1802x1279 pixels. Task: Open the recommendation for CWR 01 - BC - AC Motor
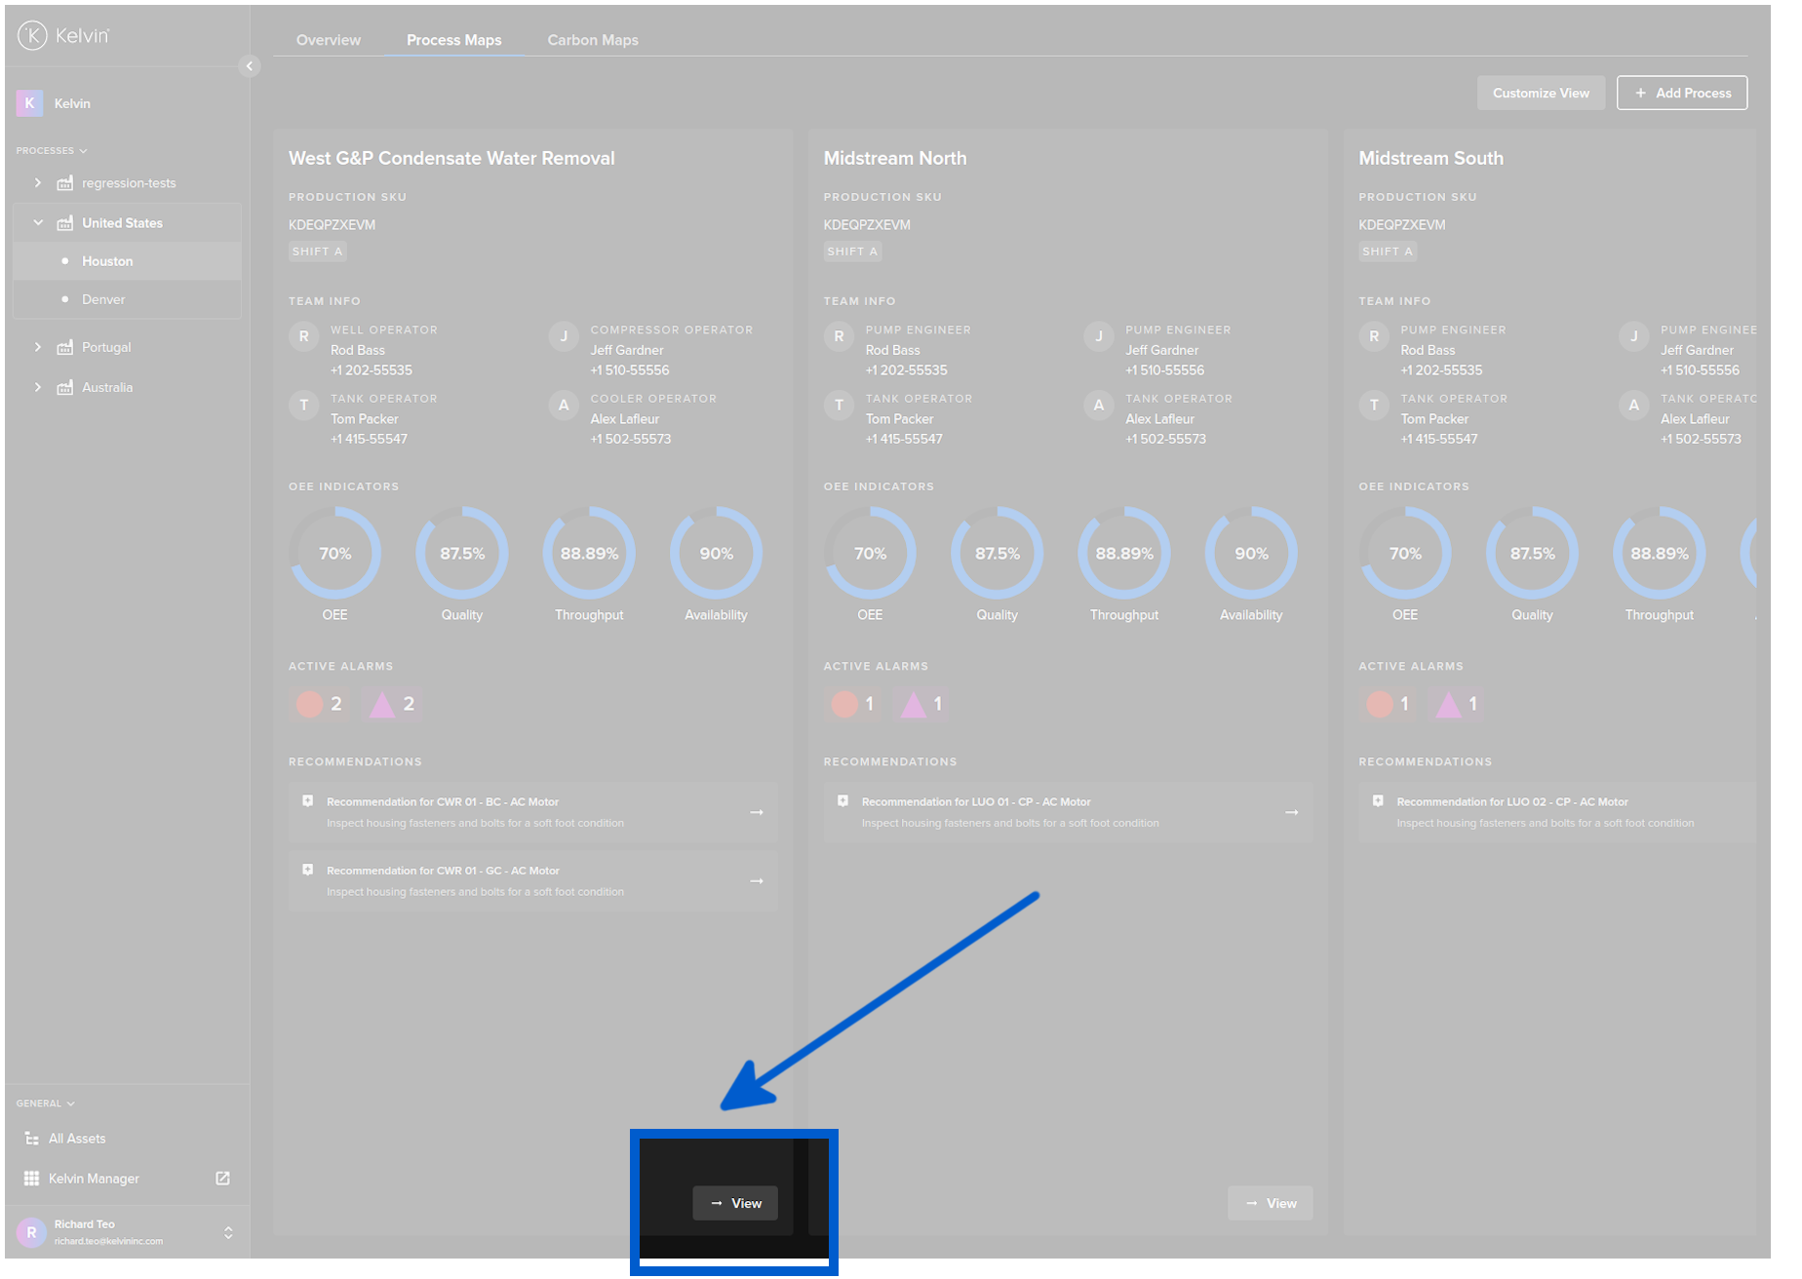click(532, 811)
